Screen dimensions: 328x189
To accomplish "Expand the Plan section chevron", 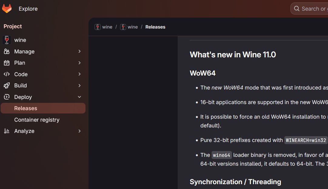I will click(x=79, y=63).
